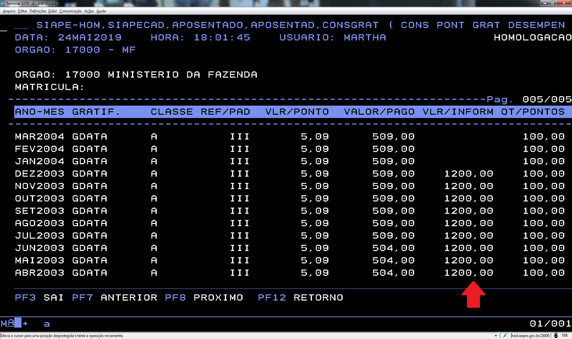Click the command input field at top-left
Image resolution: width=572 pixels, height=339 pixels.
click(21, 25)
